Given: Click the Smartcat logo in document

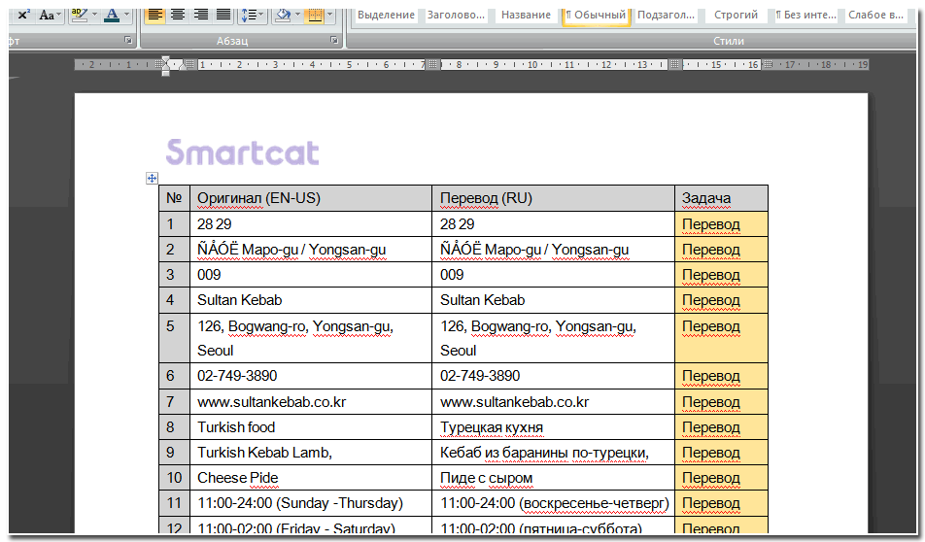Looking at the screenshot, I should pyautogui.click(x=242, y=152).
